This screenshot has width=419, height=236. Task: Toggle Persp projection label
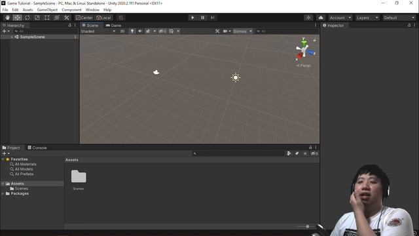(303, 66)
